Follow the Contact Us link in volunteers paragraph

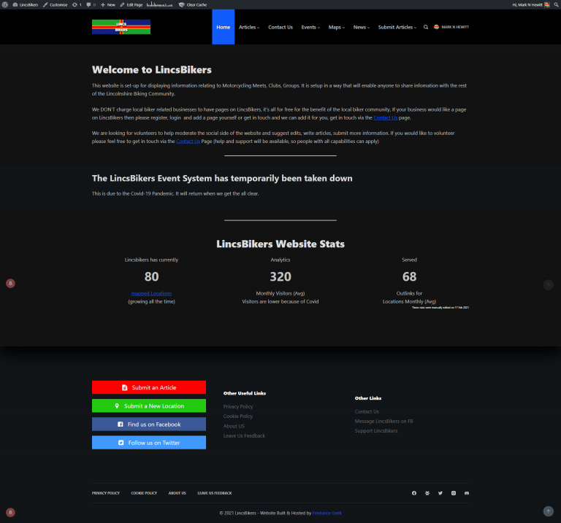pos(188,141)
